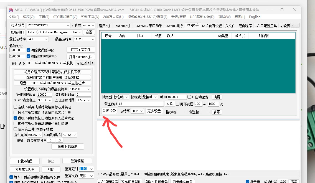Click the 清零 button beside 发送帧 count
This screenshot has height=183, width=315.
217,112
